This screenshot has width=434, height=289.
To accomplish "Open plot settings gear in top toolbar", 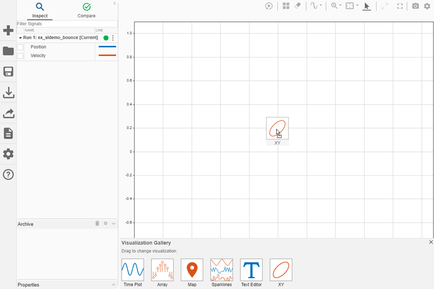I will coord(427,6).
